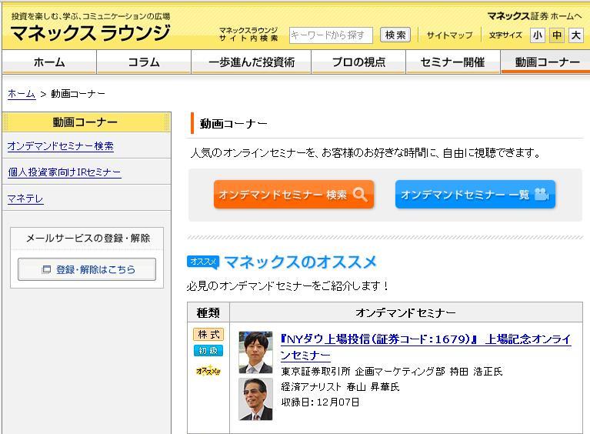Click the 動画コーナー page heading

[x=233, y=123]
